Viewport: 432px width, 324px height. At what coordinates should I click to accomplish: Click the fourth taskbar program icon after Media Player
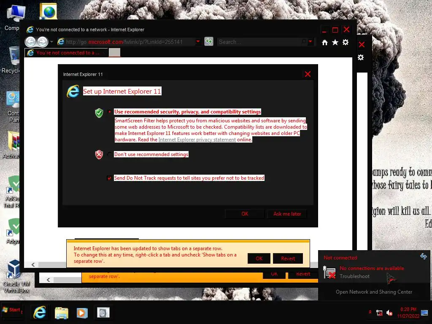point(103,313)
